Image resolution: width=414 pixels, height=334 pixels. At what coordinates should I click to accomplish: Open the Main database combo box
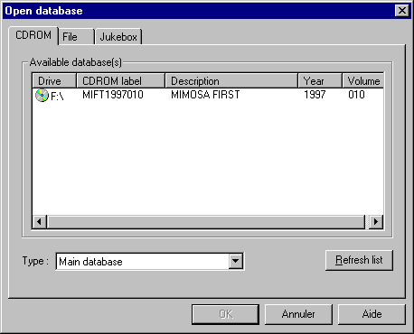click(150, 261)
